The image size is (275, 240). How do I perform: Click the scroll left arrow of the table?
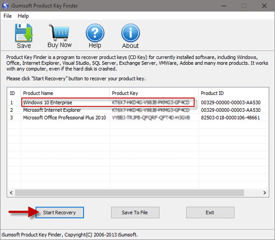point(11,193)
